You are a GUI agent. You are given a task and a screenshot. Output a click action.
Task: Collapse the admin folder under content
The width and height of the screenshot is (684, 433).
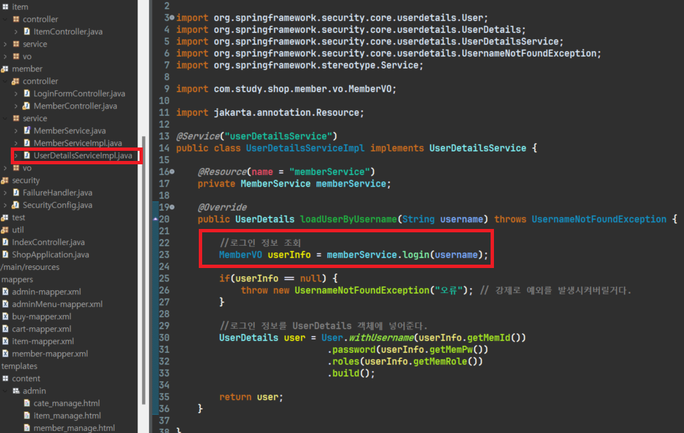(x=5, y=391)
